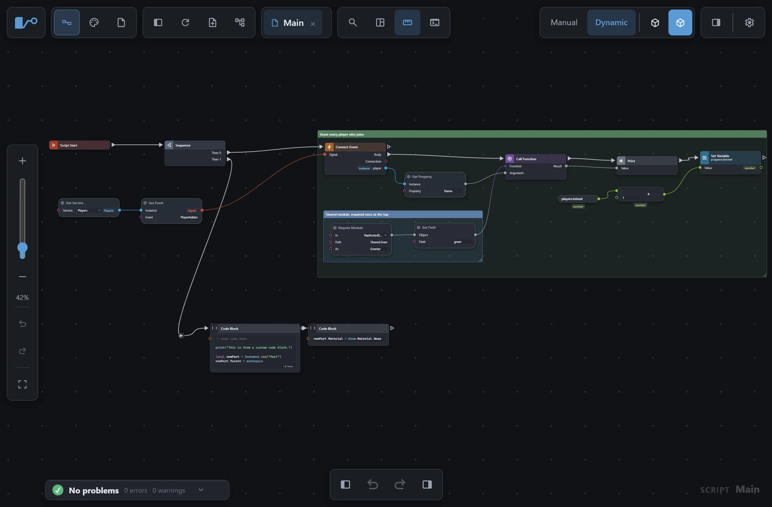This screenshot has height=507, width=772.
Task: Expand the No problems status dropdown
Action: point(201,490)
